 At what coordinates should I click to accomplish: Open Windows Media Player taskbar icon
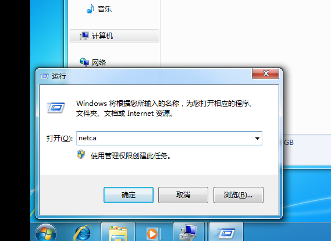click(x=154, y=233)
